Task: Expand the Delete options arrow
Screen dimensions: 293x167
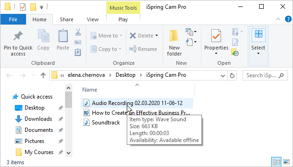Action: coord(156,36)
